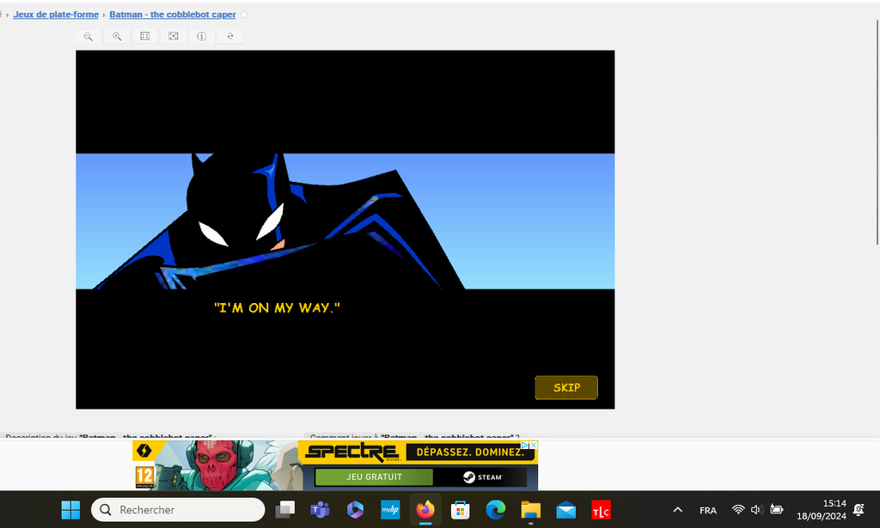Screen dimensions: 880x528
Task: Click the SKIP button in the game
Action: (x=566, y=387)
